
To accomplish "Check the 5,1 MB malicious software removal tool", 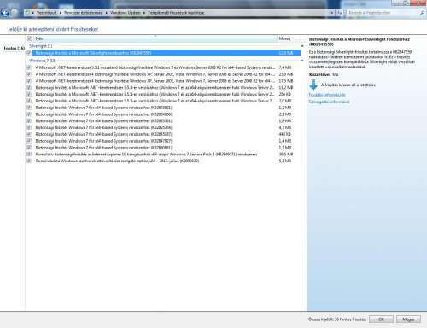I will click(x=29, y=161).
